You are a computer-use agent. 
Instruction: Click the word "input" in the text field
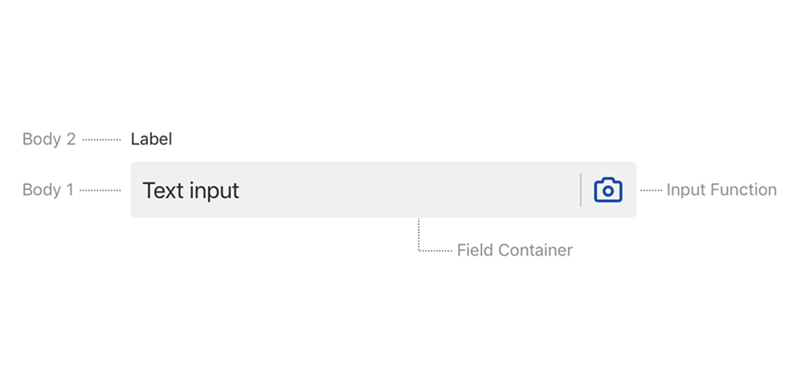point(214,192)
